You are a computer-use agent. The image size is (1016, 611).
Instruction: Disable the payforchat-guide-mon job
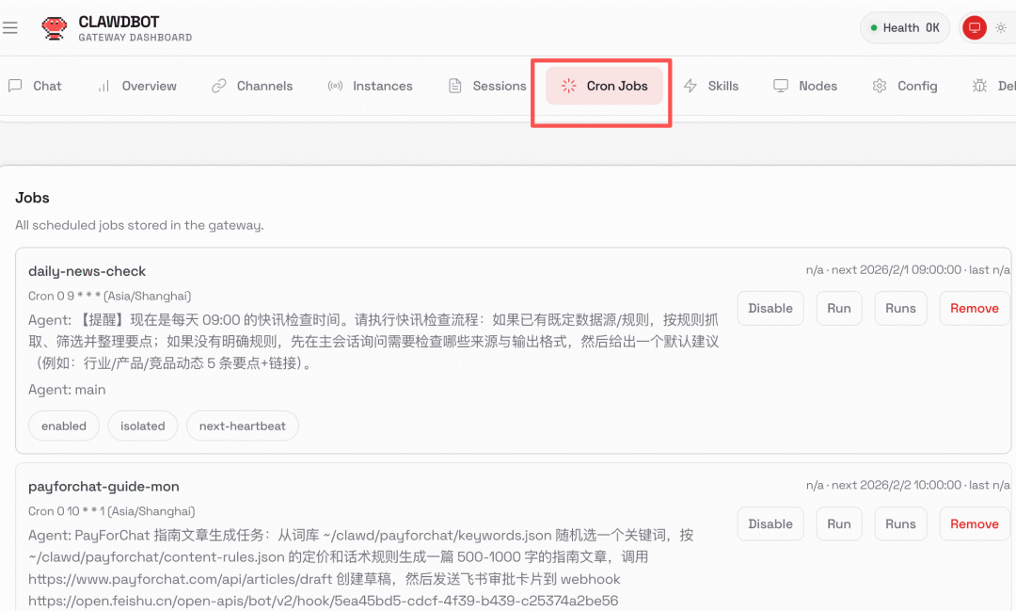click(x=770, y=524)
